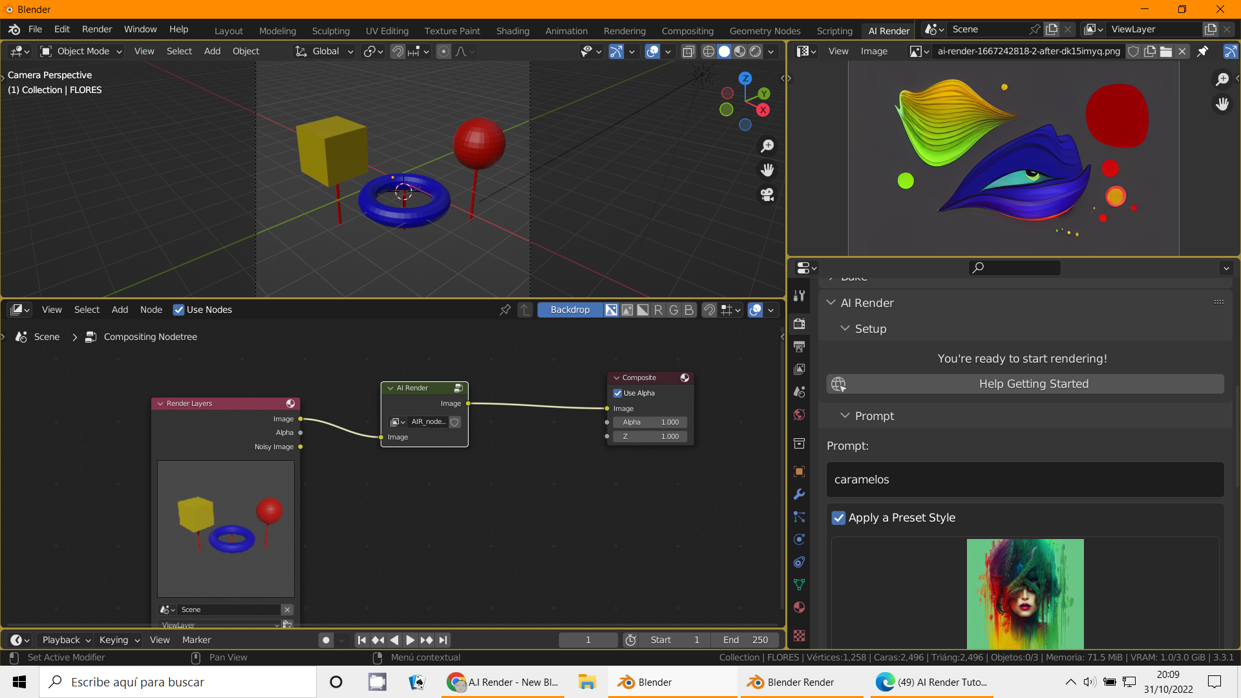Toggle Use Alpha in Composite node
The image size is (1241, 698).
pyautogui.click(x=618, y=393)
